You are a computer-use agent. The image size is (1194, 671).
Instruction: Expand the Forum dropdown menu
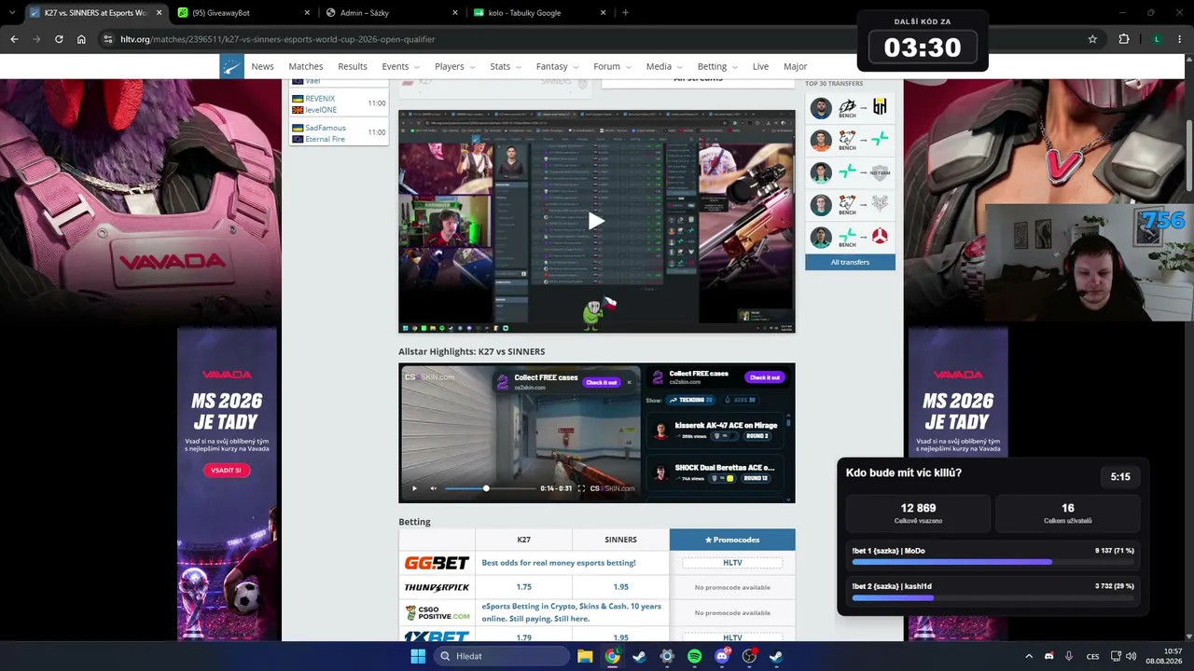(x=612, y=66)
